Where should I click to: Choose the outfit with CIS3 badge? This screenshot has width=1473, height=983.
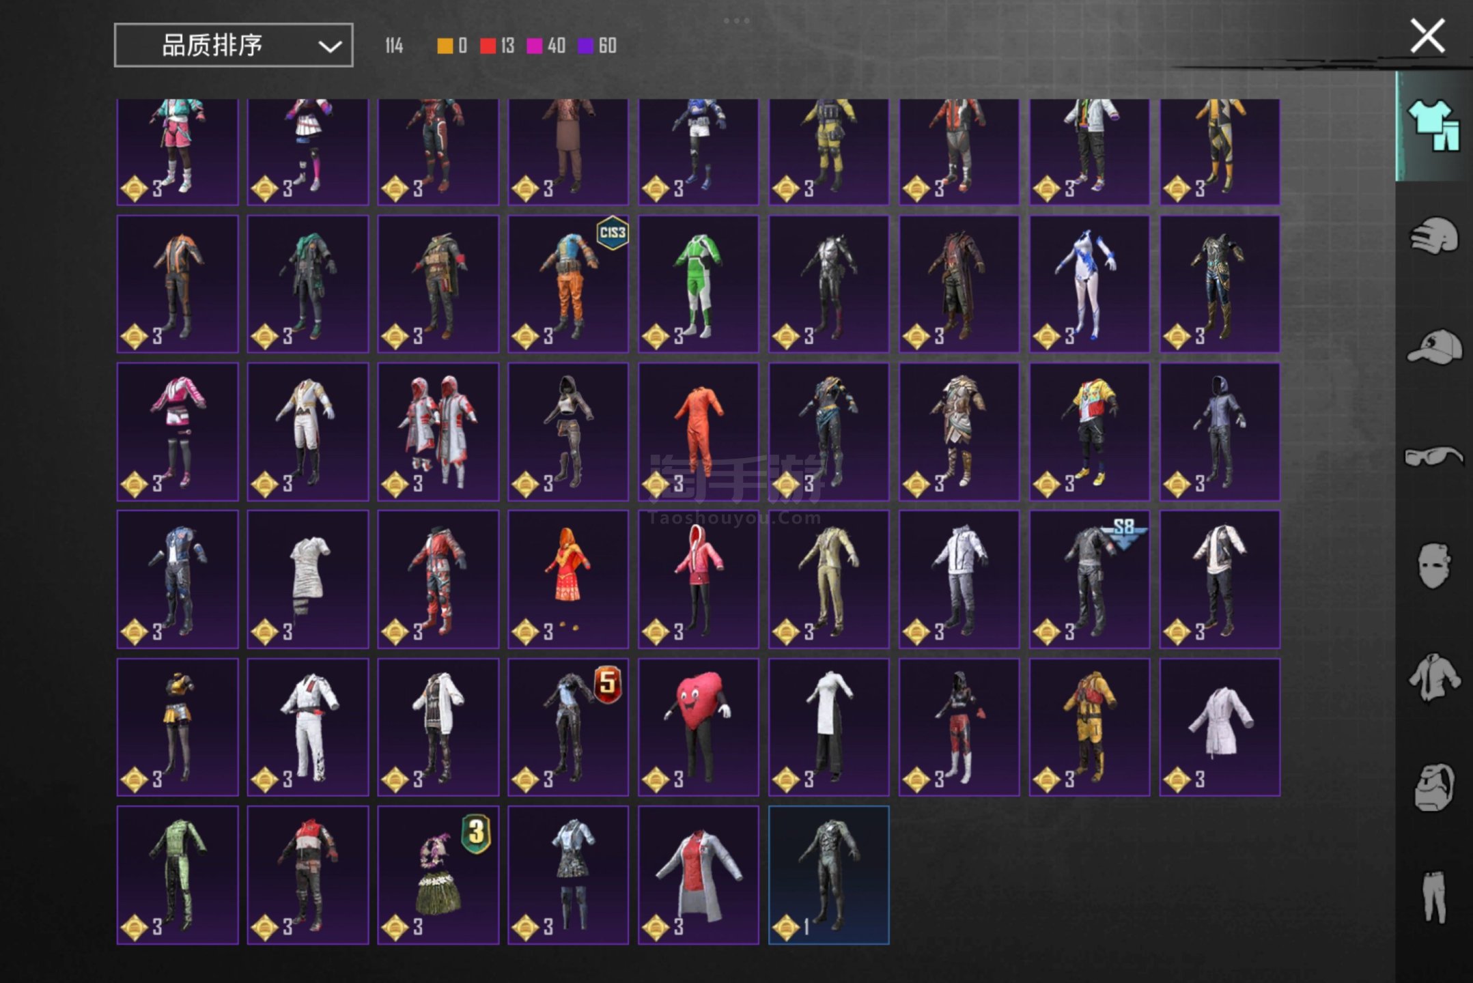coord(567,283)
